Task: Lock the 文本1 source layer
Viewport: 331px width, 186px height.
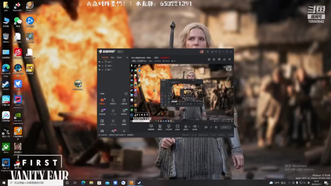Action: [103, 62]
